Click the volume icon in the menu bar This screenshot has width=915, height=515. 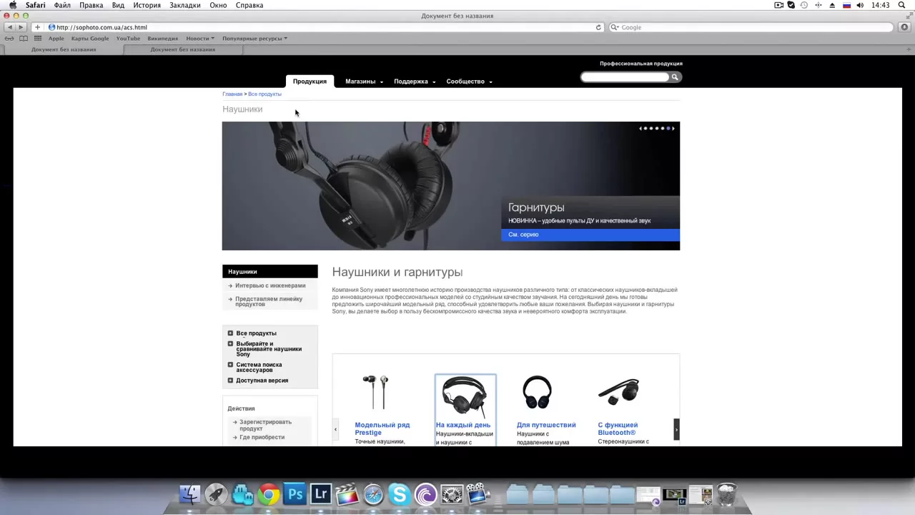(x=860, y=5)
